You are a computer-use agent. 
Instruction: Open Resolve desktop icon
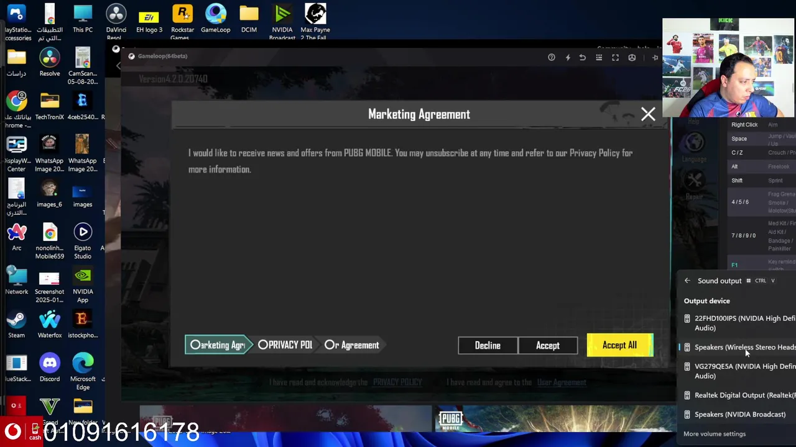pyautogui.click(x=50, y=63)
